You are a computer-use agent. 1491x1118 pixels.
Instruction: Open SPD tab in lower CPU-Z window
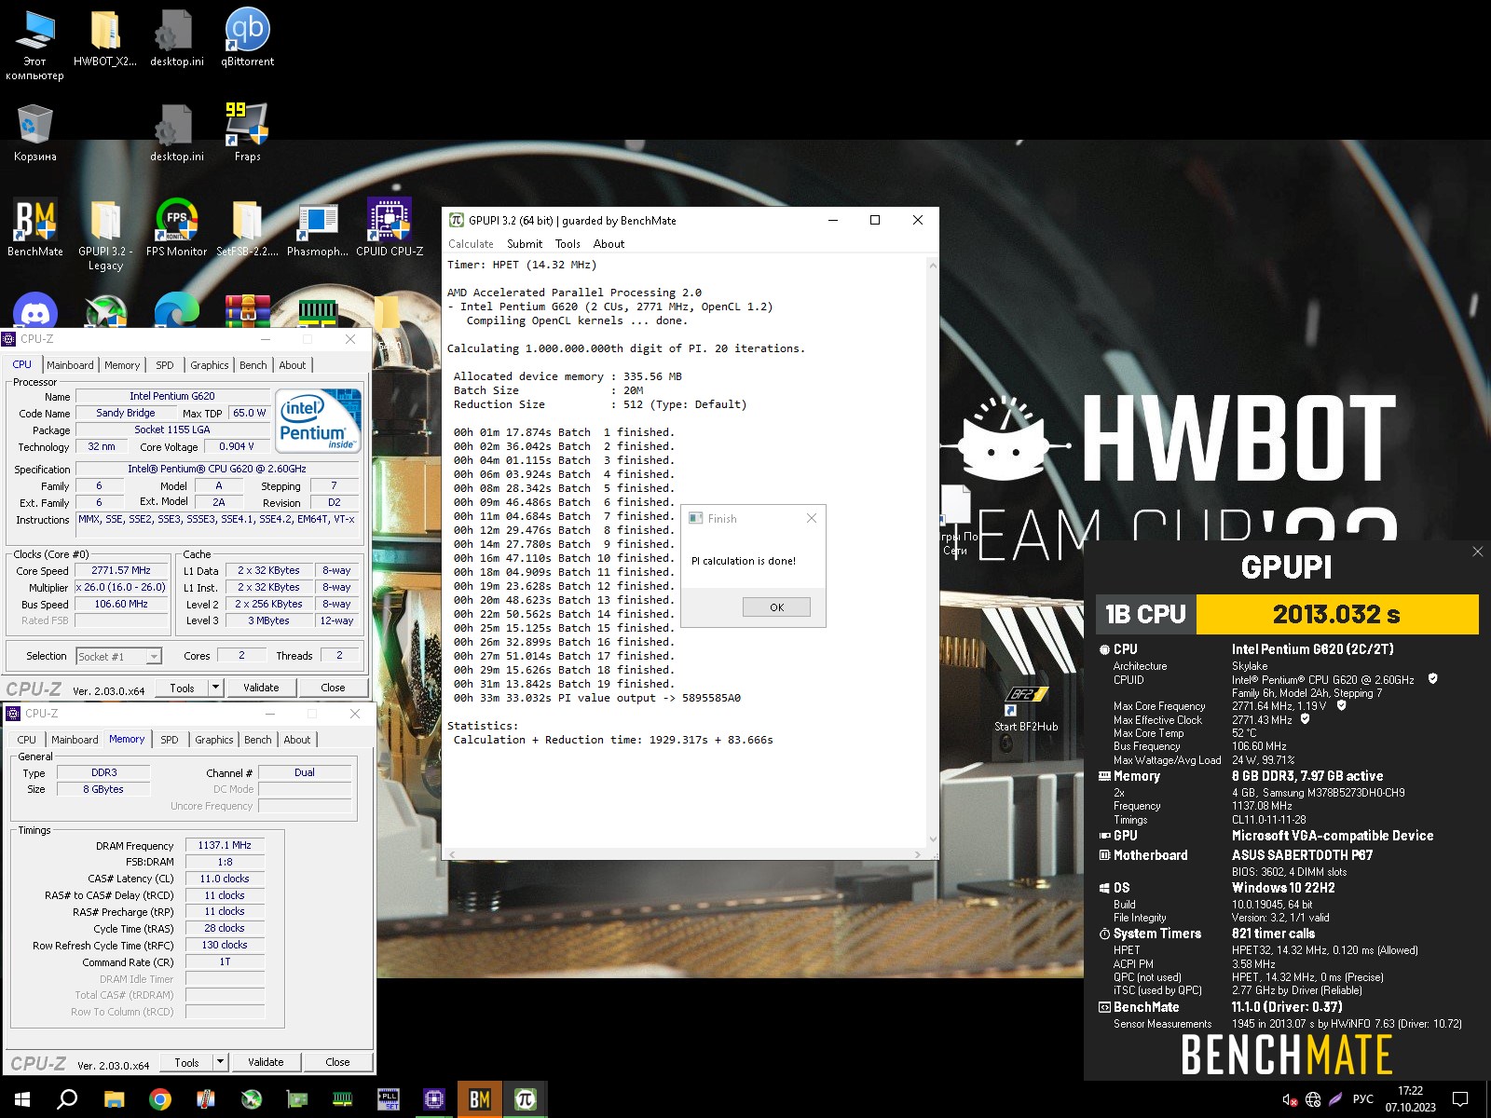click(x=170, y=740)
